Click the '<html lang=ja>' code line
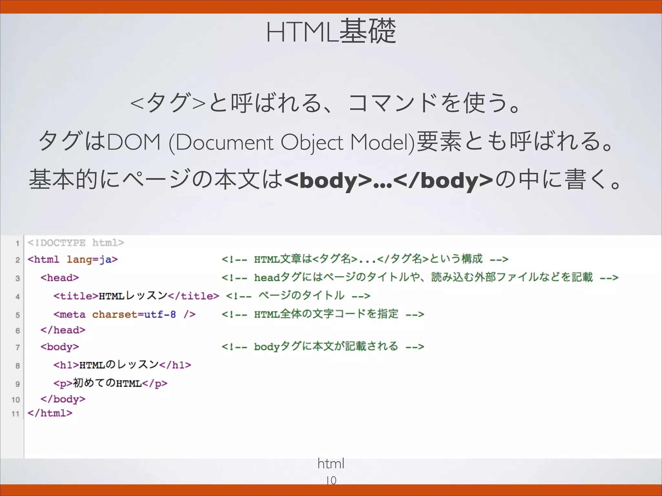The image size is (662, 496). 73,259
